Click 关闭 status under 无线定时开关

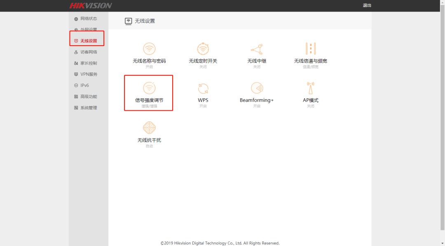(x=203, y=67)
